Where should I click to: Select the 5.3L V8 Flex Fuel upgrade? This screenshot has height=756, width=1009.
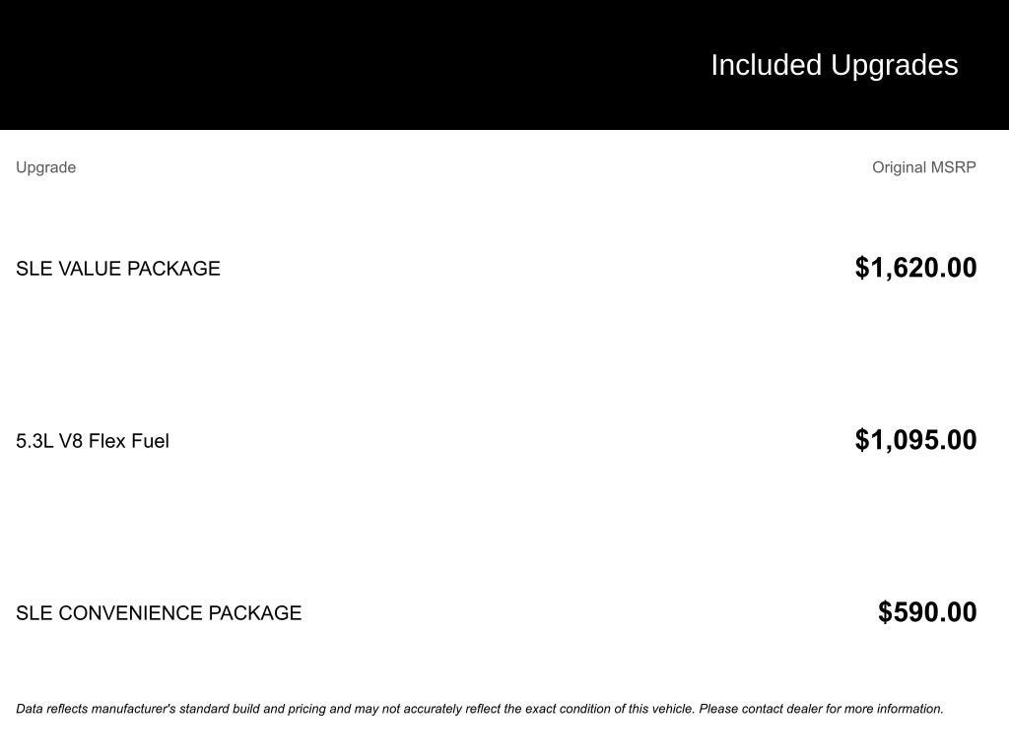(92, 441)
